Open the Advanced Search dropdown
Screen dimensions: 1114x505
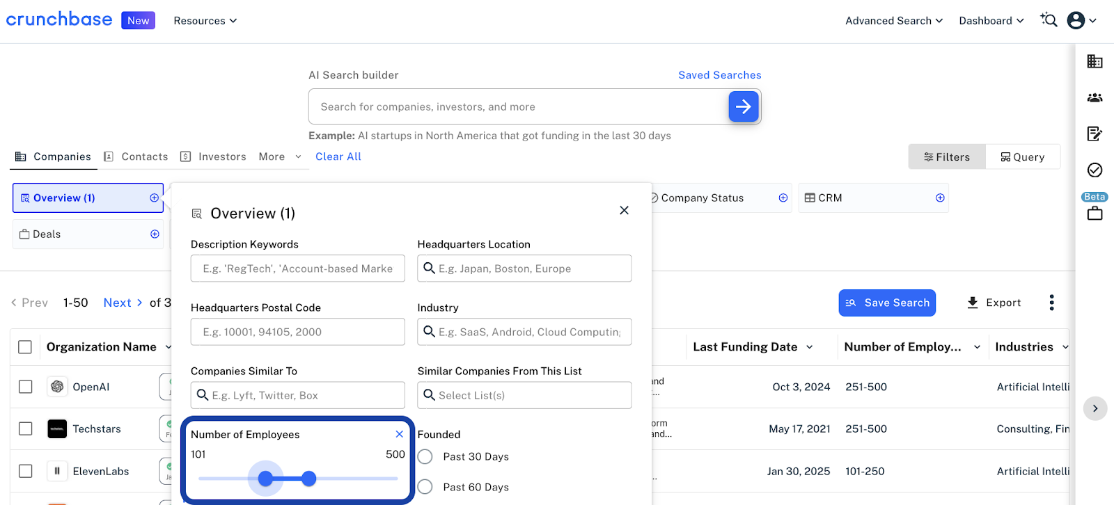point(894,21)
